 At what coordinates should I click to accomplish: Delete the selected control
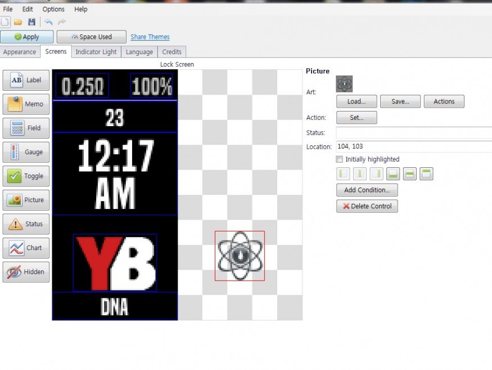pyautogui.click(x=367, y=206)
